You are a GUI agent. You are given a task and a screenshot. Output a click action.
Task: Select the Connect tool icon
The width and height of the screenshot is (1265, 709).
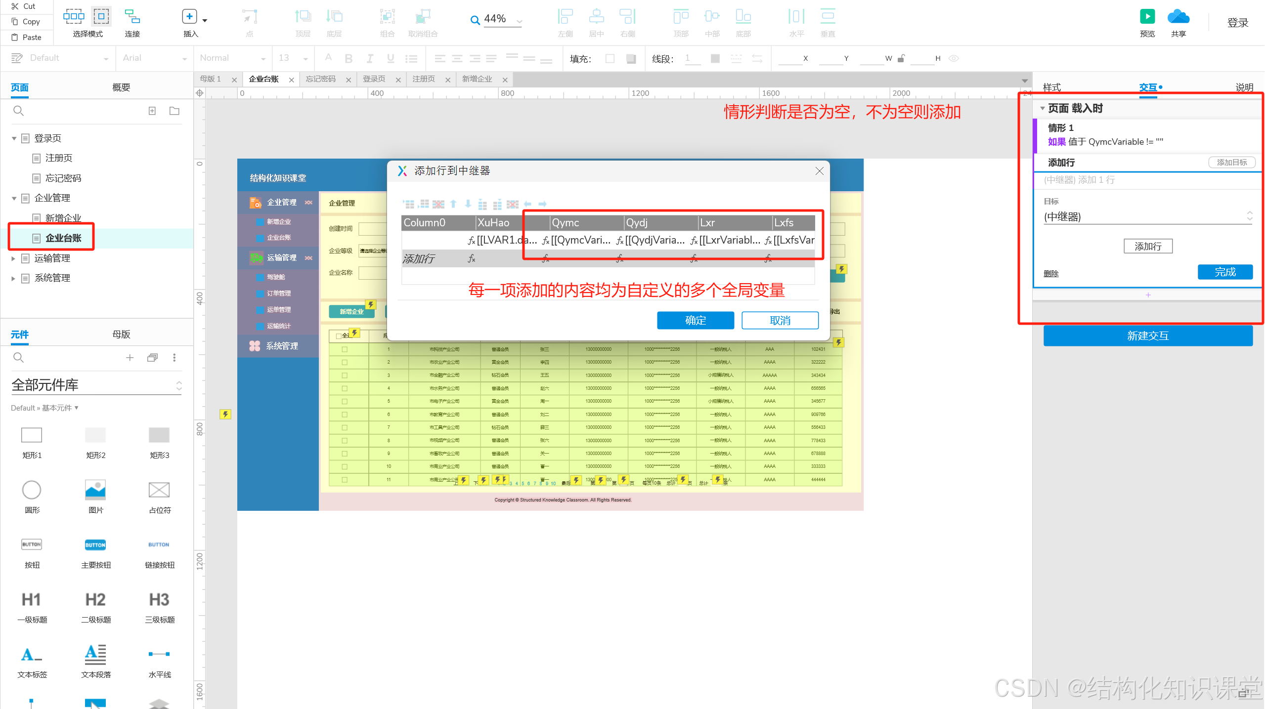[132, 17]
